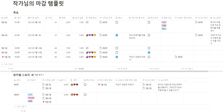Check the 복선 회수 checkbox in the 1월 2일 row

coord(149,35)
